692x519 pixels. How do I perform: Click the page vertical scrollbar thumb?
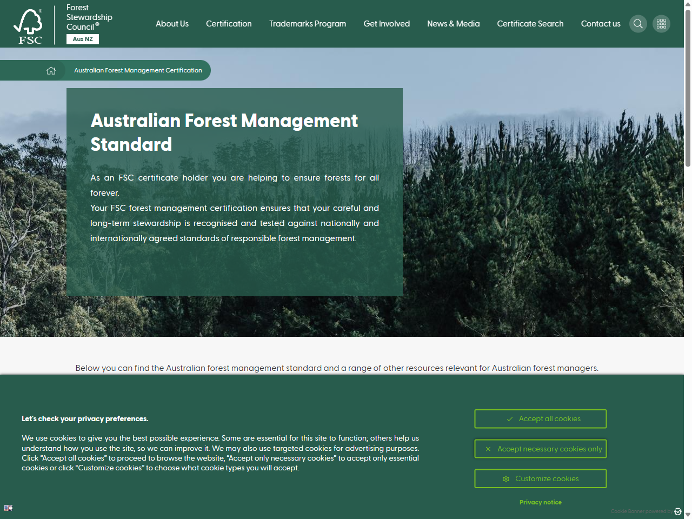point(688,88)
